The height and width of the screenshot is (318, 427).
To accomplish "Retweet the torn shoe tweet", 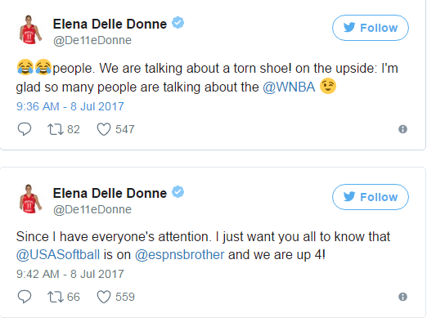I will (56, 129).
